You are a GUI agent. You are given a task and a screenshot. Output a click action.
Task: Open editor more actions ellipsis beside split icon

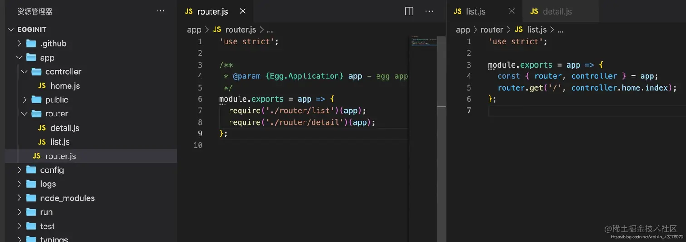[x=429, y=11]
